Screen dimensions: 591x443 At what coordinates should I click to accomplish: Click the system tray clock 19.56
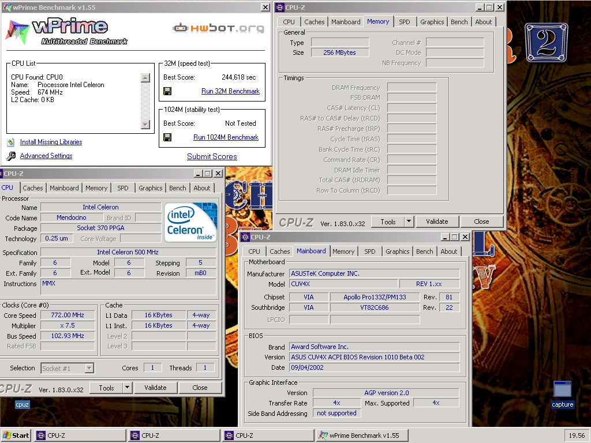577,436
